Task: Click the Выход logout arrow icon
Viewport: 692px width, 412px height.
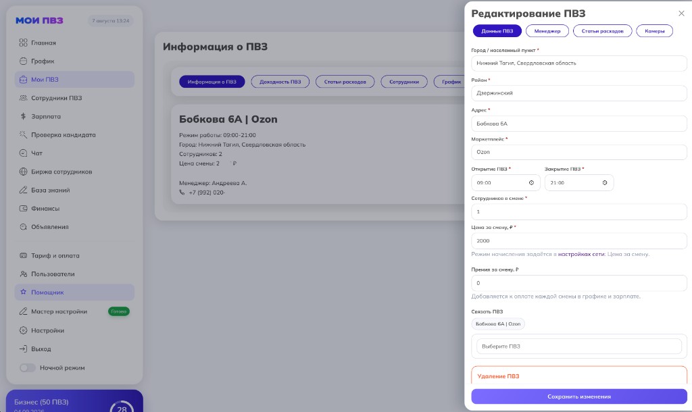Action: 24,349
